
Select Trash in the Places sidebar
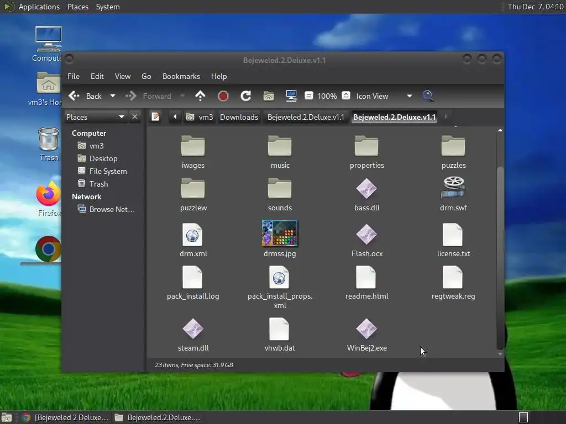pos(93,184)
